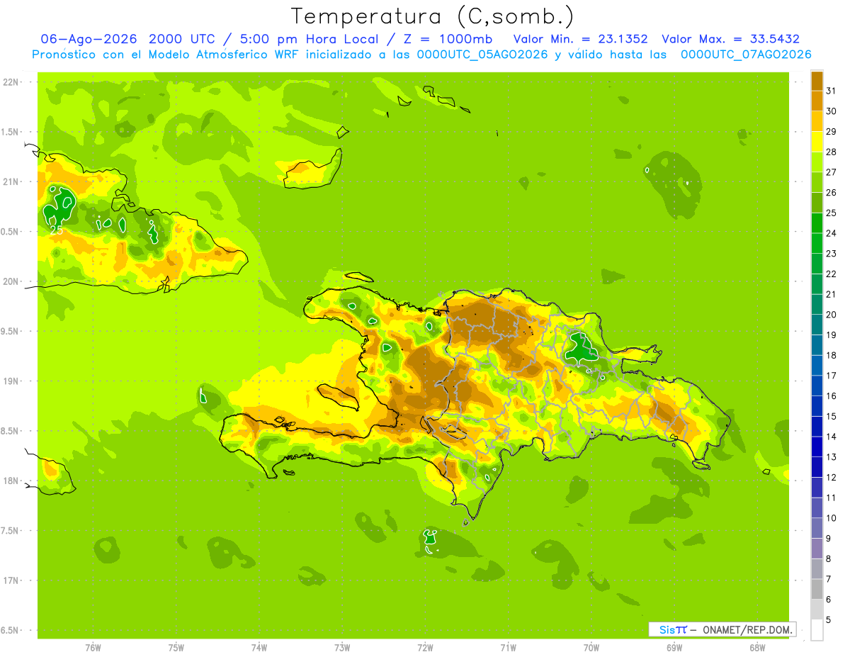Click the 76W longitude label
Screen dimensions: 850x657
click(93, 648)
